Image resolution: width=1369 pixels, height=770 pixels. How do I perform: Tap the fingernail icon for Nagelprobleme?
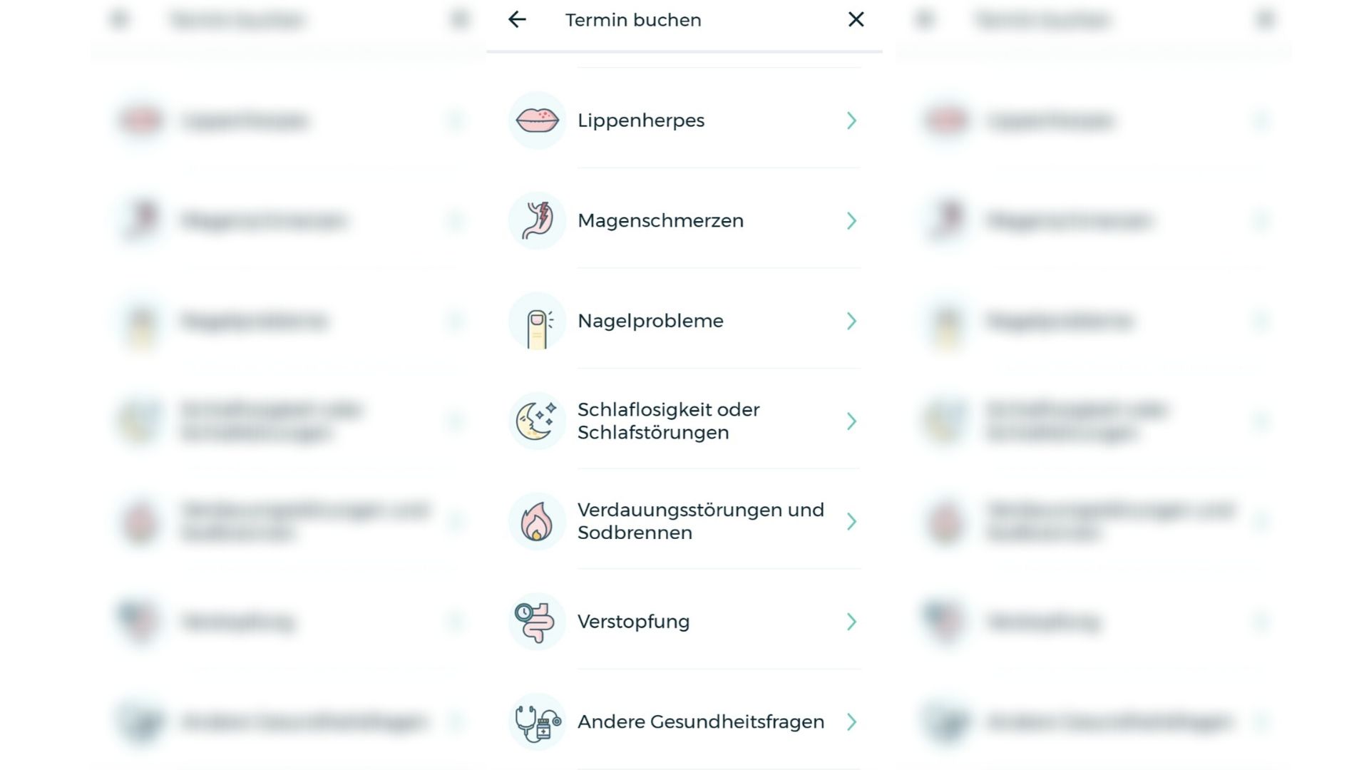(537, 322)
